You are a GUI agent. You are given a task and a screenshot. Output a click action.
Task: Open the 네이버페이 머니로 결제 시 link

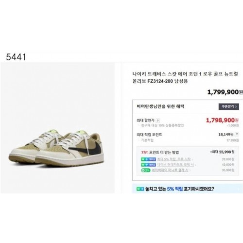point(171,170)
